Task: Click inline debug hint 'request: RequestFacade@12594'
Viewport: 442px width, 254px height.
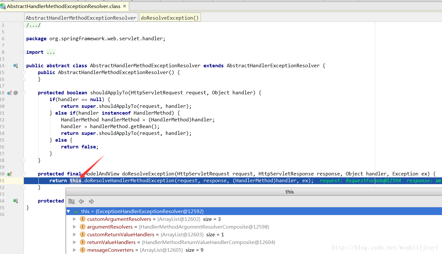Action: click(360, 181)
